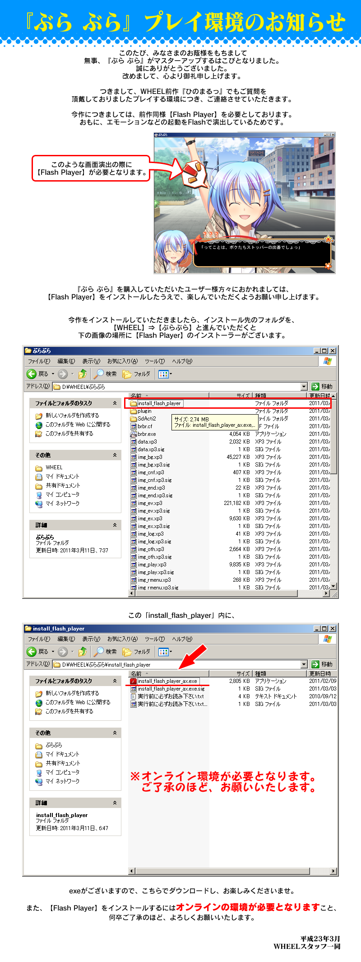Click forward arrow in ぶらぶら window toolbar
361x962 pixels.
coord(63,374)
